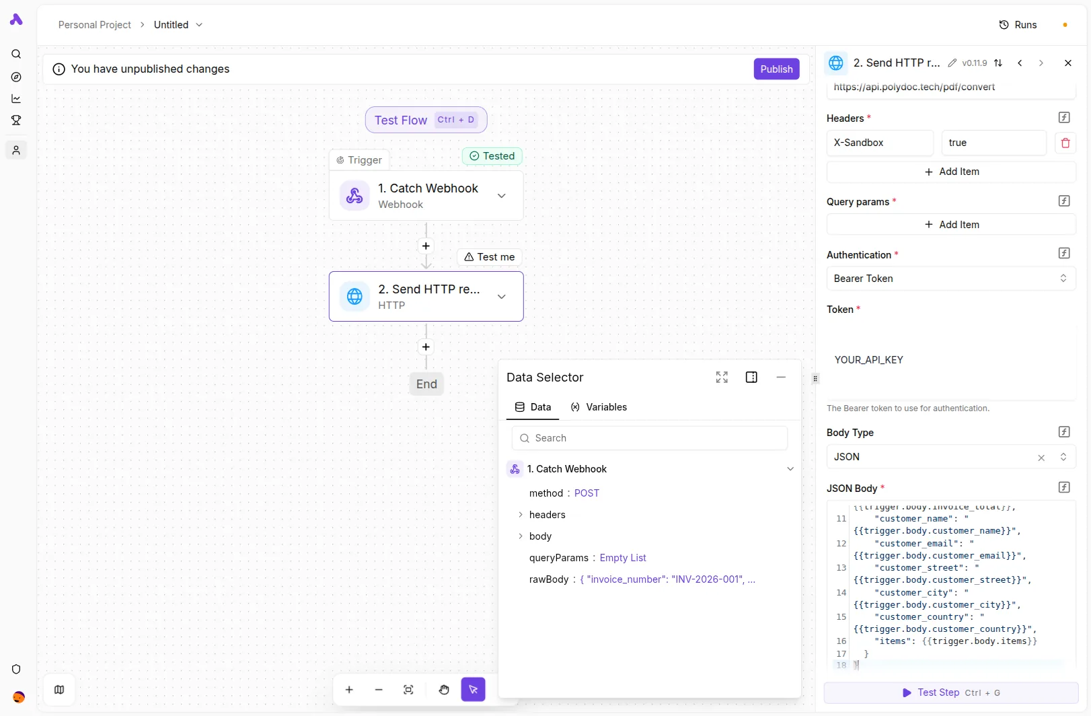Click the panel resize handle grip
Viewport: 1091px width, 716px height.
pos(815,379)
